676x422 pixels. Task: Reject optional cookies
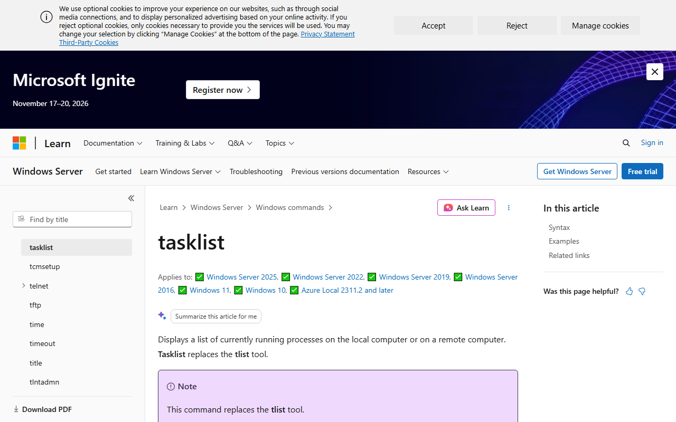click(x=517, y=25)
